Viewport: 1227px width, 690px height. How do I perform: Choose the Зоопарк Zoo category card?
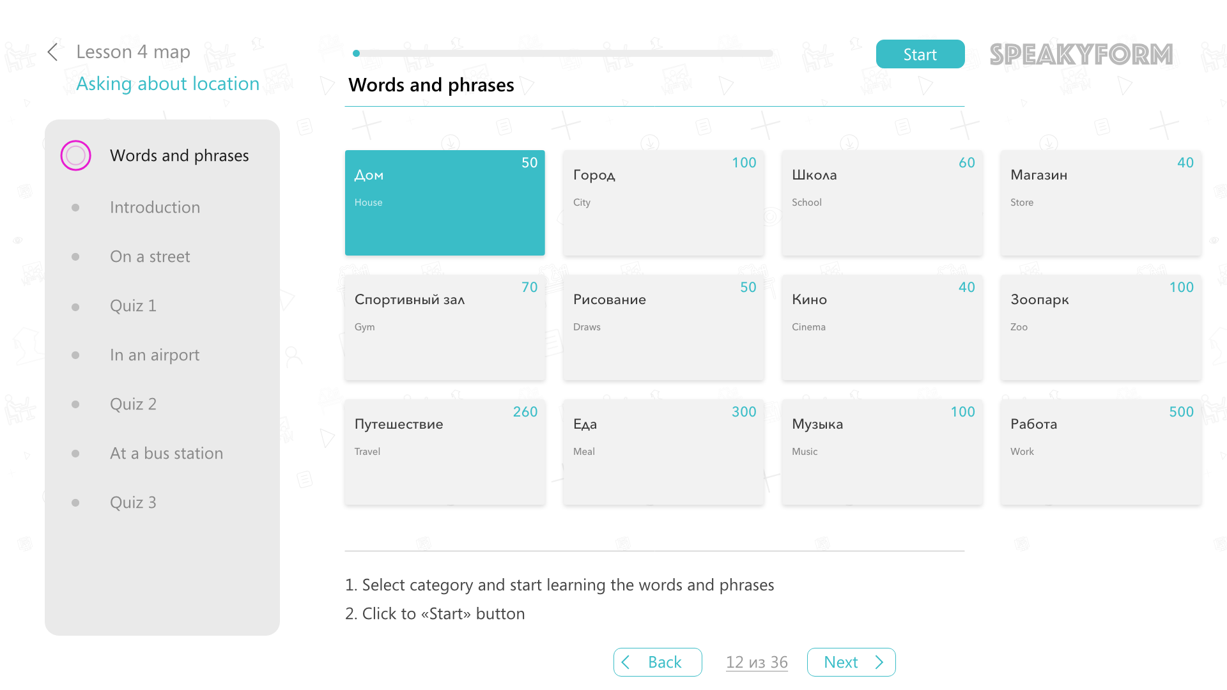tap(1100, 328)
